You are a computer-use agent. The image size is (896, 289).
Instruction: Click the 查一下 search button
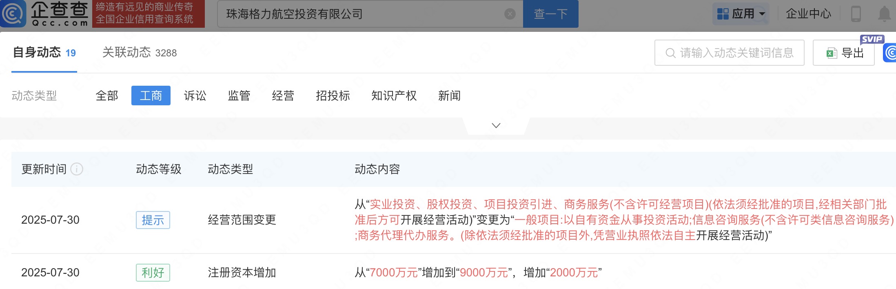coord(550,14)
